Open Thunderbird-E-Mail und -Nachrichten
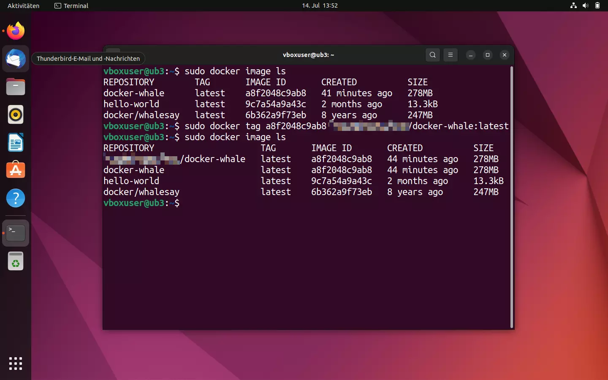Image resolution: width=608 pixels, height=380 pixels. (x=15, y=59)
